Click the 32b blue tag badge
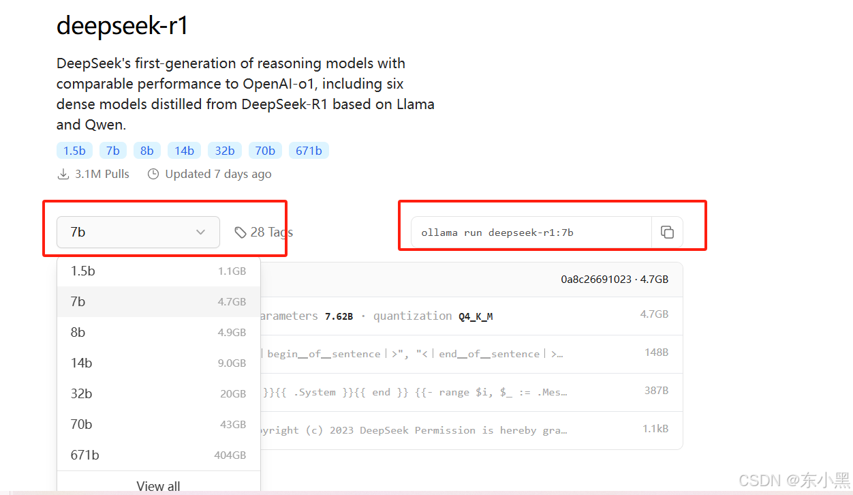 [225, 151]
